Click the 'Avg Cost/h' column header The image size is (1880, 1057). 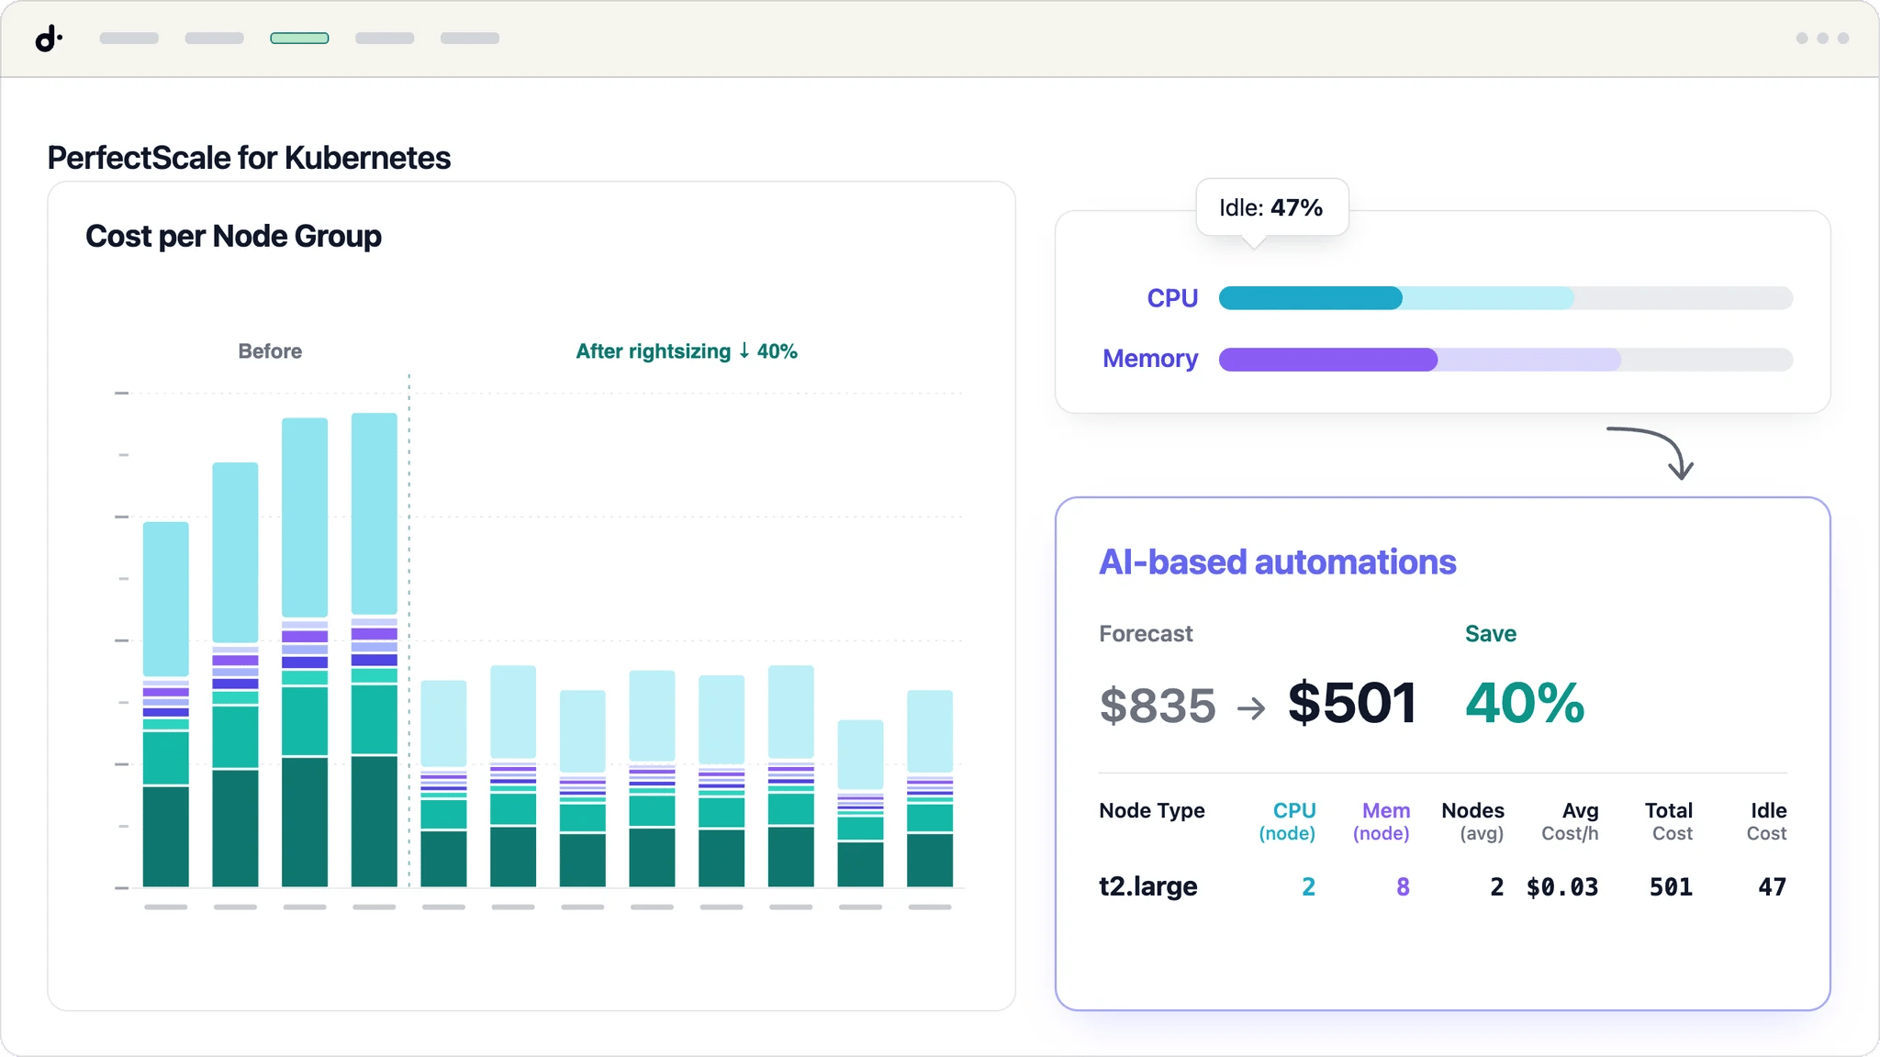pyautogui.click(x=1571, y=822)
